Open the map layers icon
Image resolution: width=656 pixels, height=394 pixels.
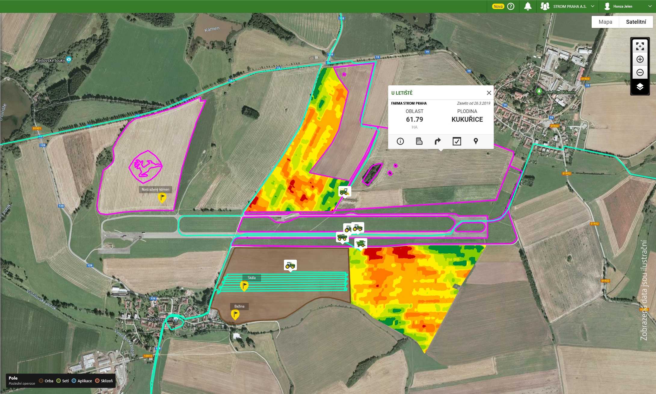coord(640,87)
